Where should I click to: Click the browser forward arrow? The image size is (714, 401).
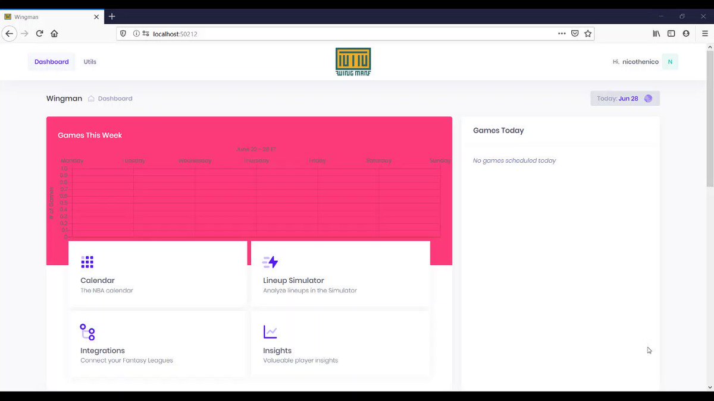(24, 34)
